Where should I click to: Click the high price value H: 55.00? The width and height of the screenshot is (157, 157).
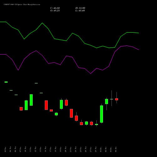click(80, 8)
